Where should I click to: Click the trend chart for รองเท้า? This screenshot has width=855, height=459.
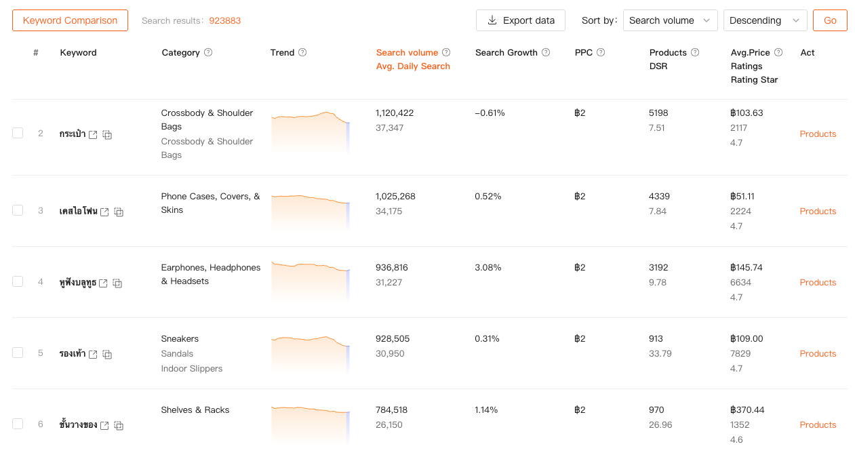(310, 353)
